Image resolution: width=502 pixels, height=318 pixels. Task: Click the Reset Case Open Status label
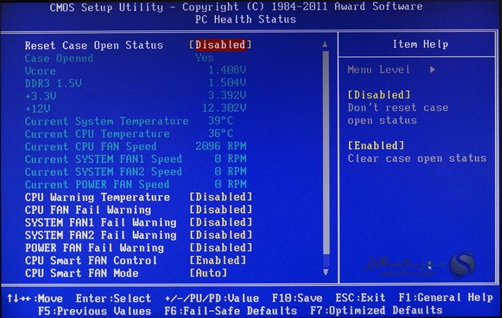point(93,45)
